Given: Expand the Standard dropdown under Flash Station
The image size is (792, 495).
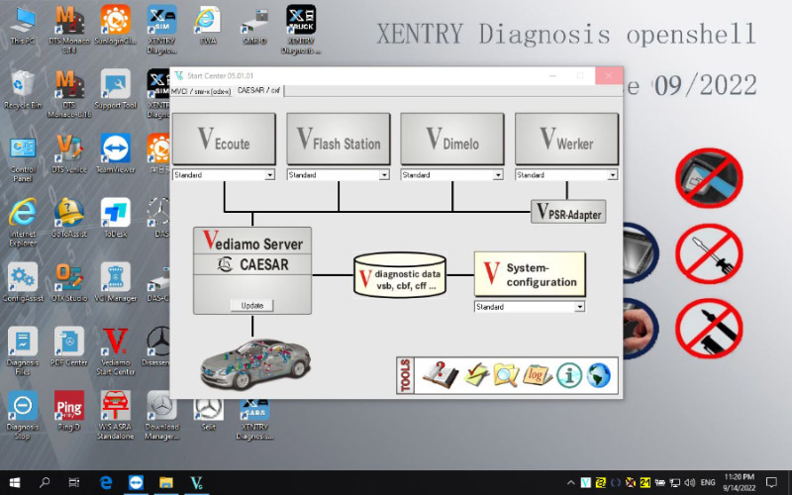Looking at the screenshot, I should click(x=384, y=175).
